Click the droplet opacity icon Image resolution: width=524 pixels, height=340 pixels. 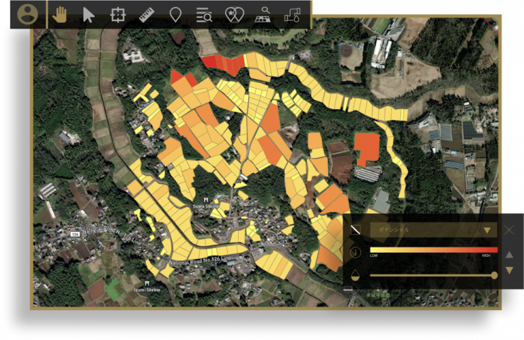355,275
